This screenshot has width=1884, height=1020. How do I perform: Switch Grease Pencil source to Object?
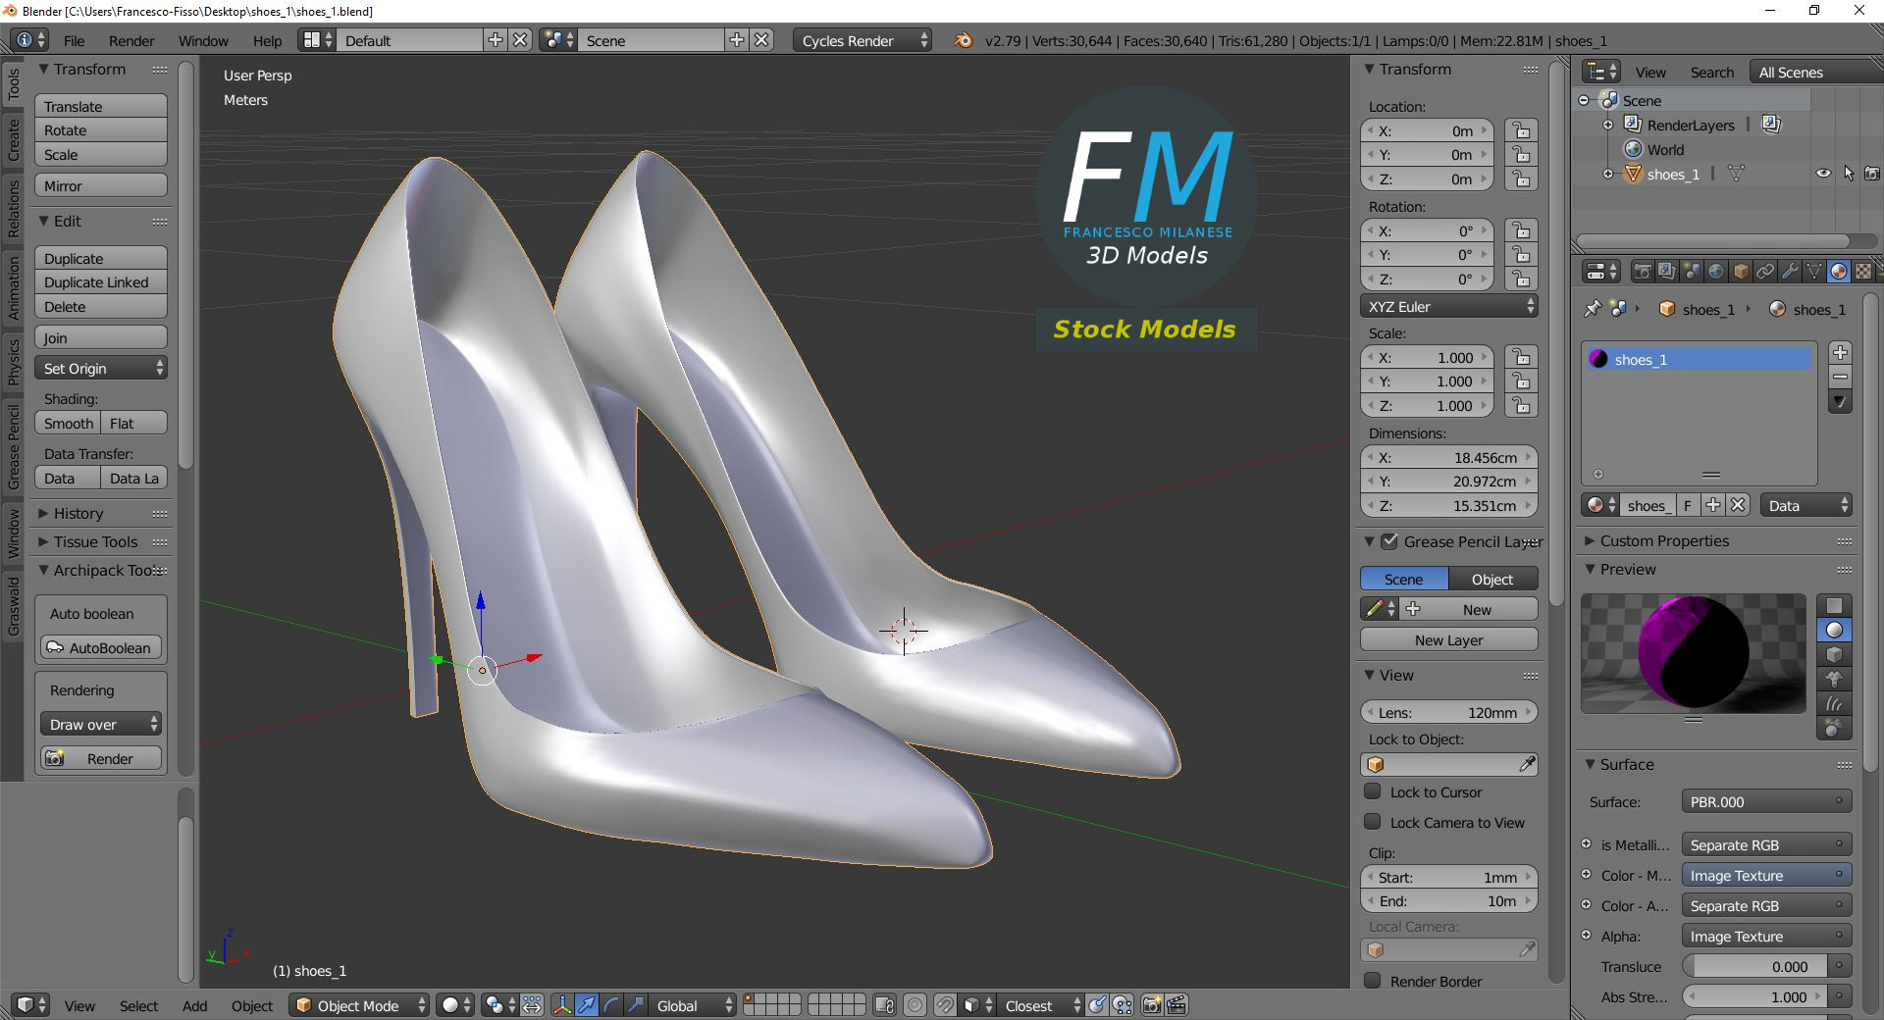(1492, 579)
